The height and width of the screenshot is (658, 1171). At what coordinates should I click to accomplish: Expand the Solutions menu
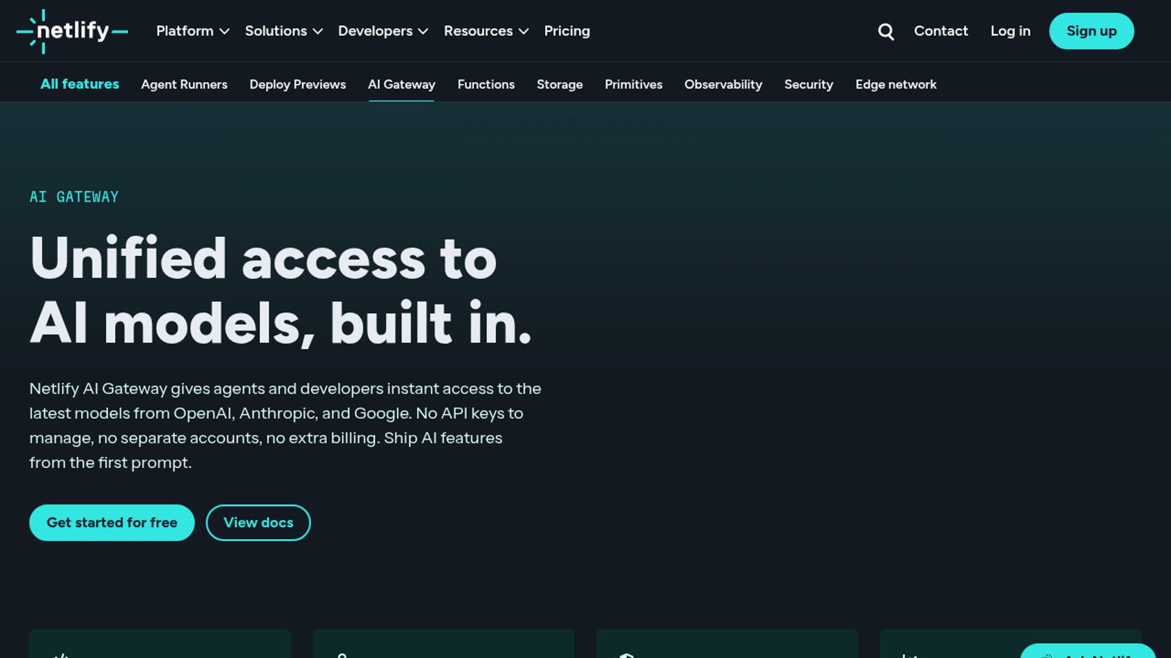pyautogui.click(x=284, y=31)
